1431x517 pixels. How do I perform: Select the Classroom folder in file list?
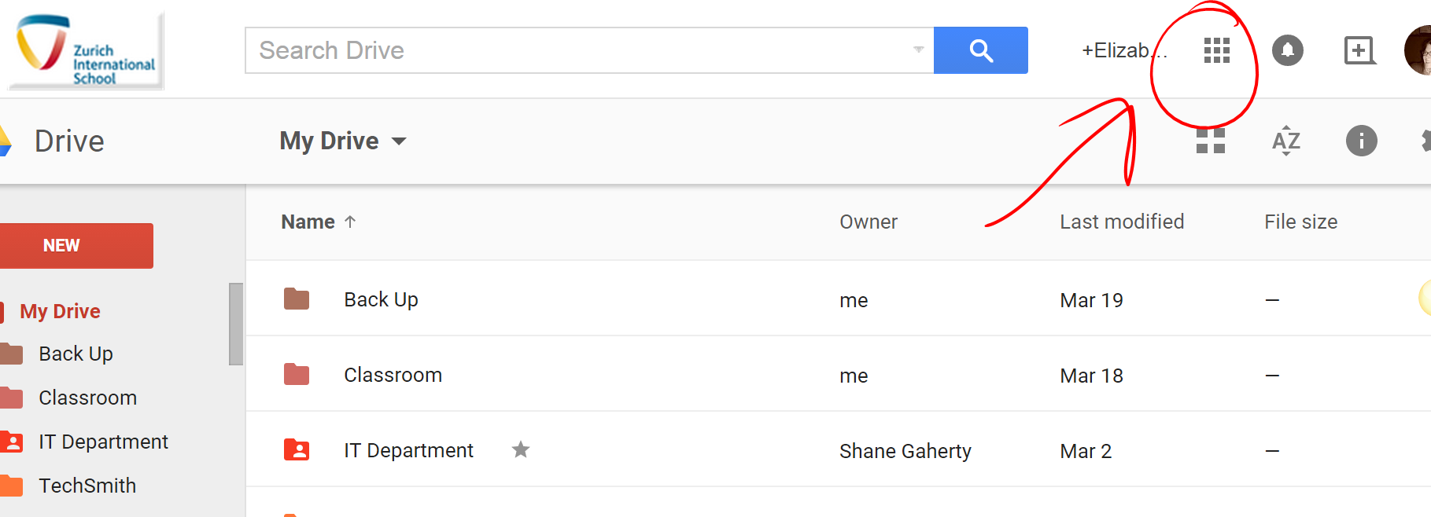coord(393,375)
